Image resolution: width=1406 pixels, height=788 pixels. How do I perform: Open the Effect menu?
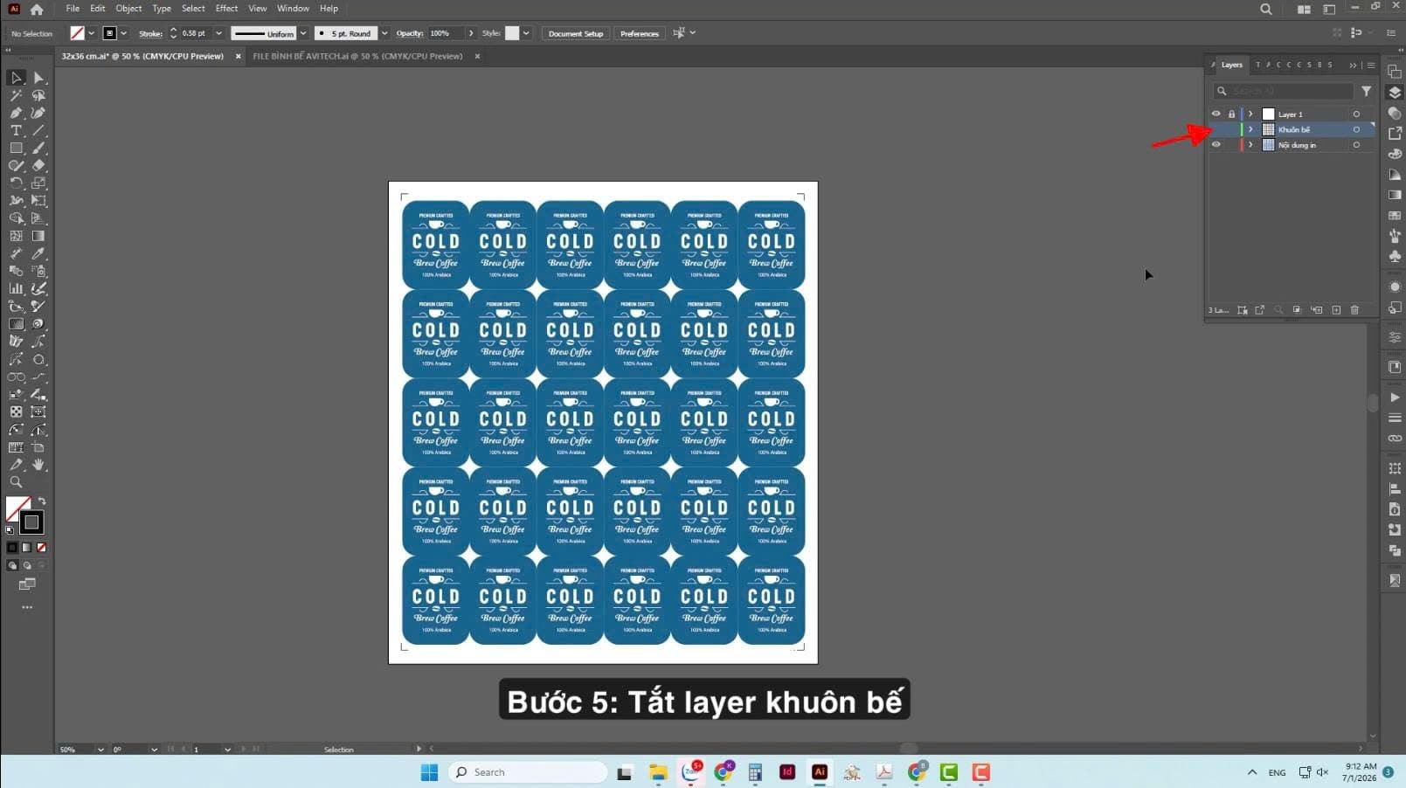click(x=226, y=9)
